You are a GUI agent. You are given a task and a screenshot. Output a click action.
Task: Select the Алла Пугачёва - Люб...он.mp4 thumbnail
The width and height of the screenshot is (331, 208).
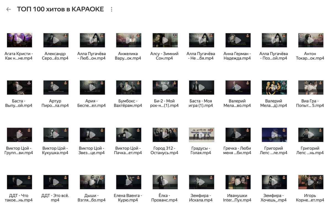pyautogui.click(x=92, y=40)
